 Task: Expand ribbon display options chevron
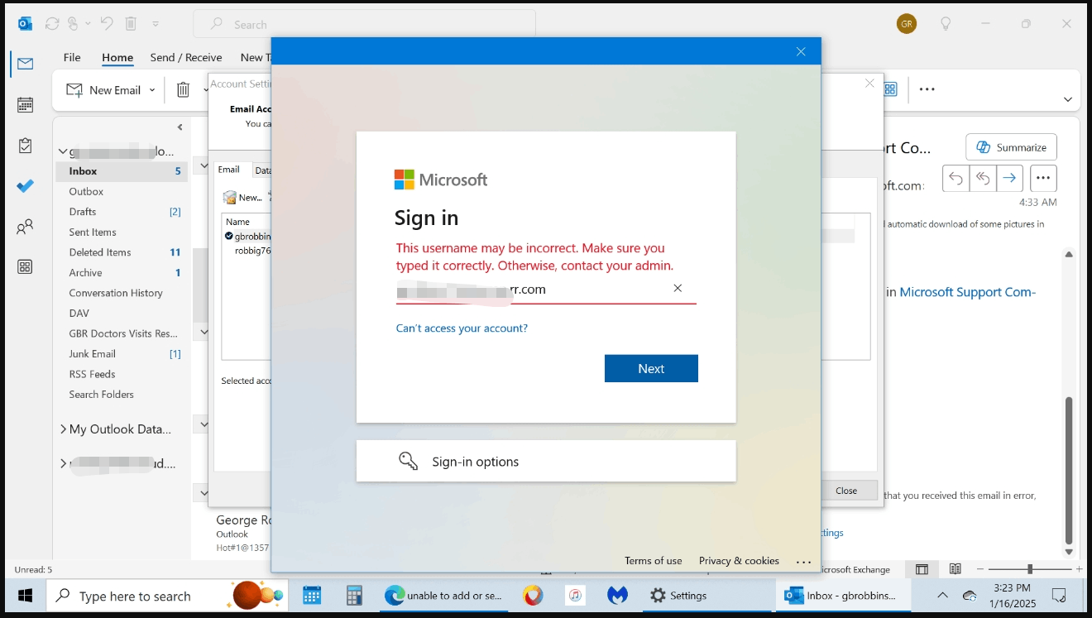pyautogui.click(x=1067, y=99)
